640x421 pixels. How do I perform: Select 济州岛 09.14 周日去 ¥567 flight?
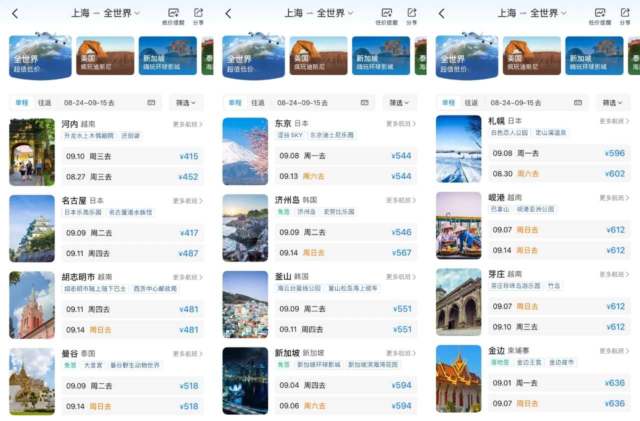pyautogui.click(x=346, y=253)
